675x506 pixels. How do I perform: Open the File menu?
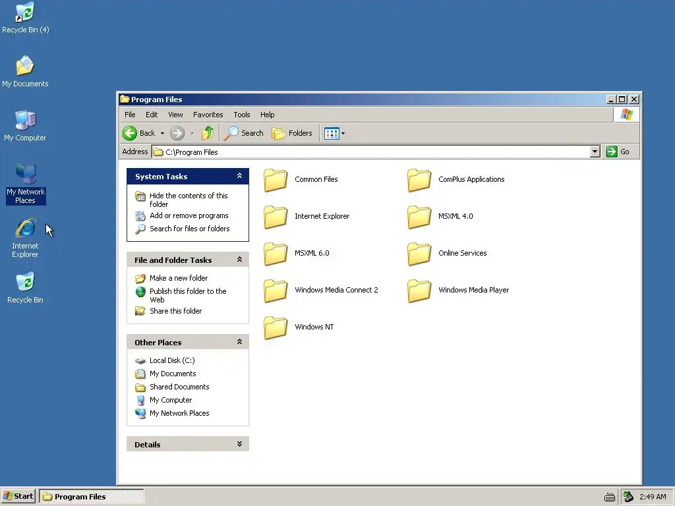[x=130, y=115]
